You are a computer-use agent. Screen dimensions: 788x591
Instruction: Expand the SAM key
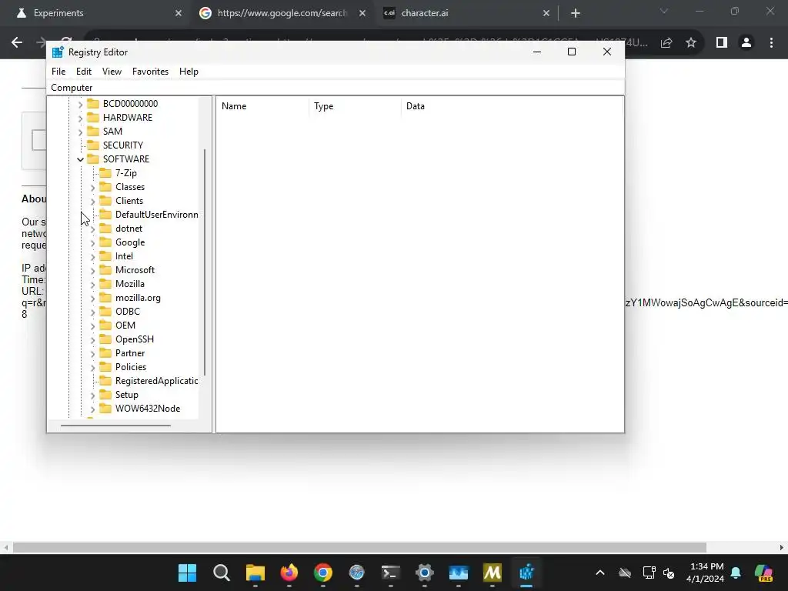coord(80,132)
